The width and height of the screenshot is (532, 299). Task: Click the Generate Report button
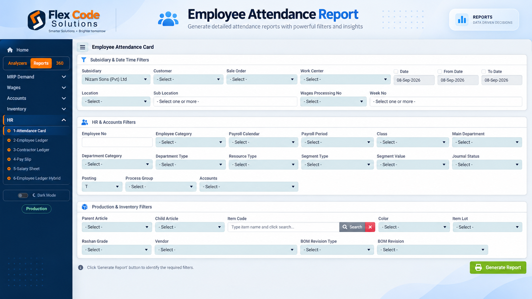point(498,268)
